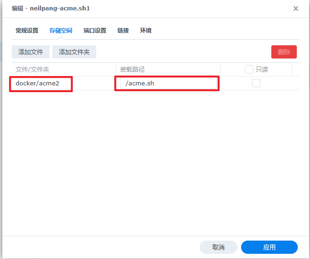Click the 文件/文件夹 column header

[64, 69]
